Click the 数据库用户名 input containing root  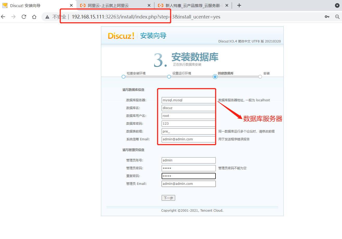(188, 116)
